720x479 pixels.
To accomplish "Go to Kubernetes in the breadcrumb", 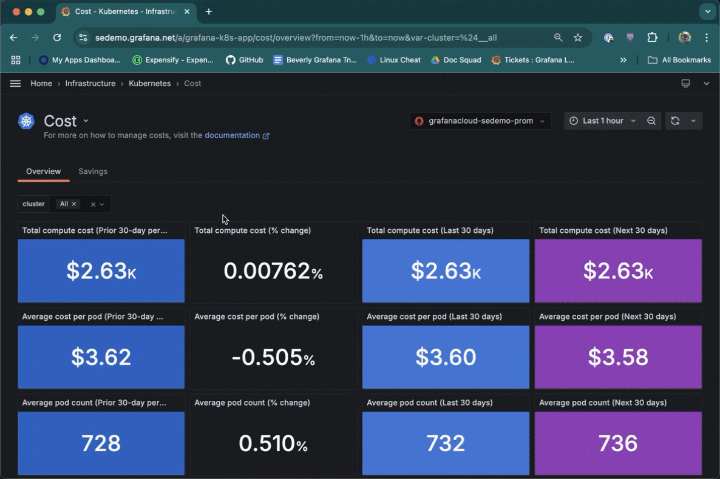I will click(x=149, y=84).
